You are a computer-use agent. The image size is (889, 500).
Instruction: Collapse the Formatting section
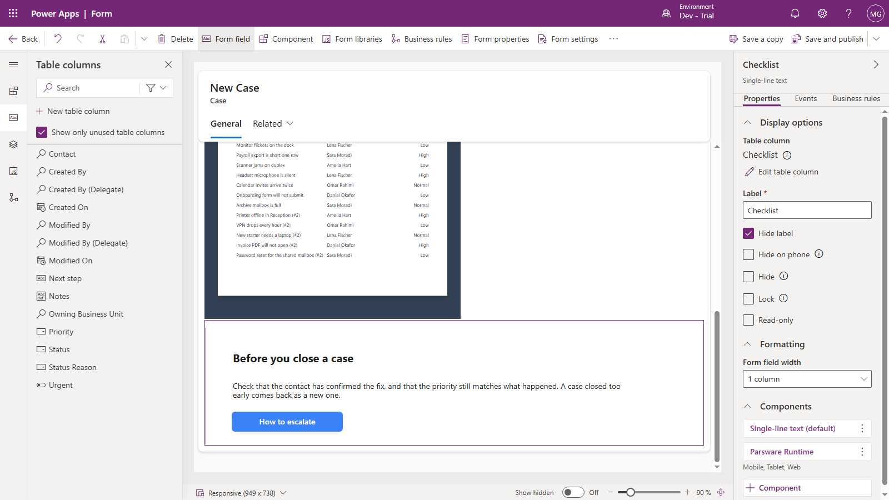coord(747,344)
